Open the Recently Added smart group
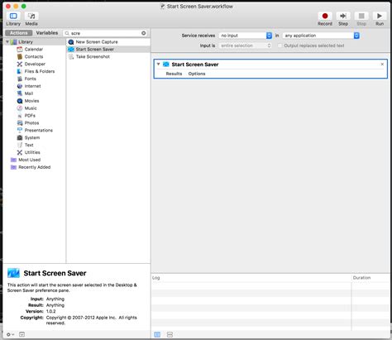392x340 pixels. 34,167
